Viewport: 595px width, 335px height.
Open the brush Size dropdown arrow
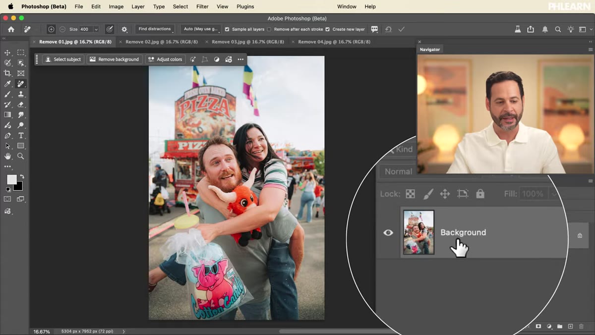pyautogui.click(x=96, y=29)
